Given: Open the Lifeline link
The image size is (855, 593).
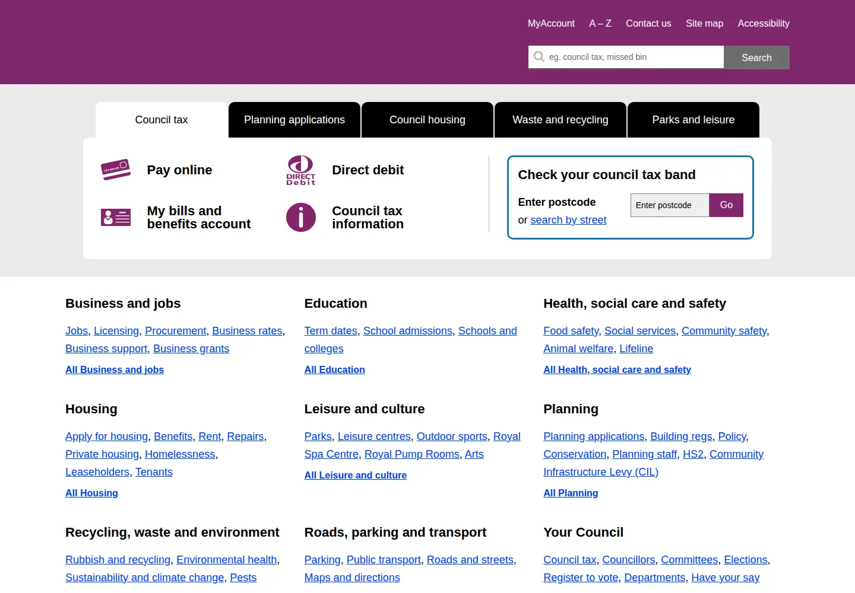Looking at the screenshot, I should click(636, 349).
